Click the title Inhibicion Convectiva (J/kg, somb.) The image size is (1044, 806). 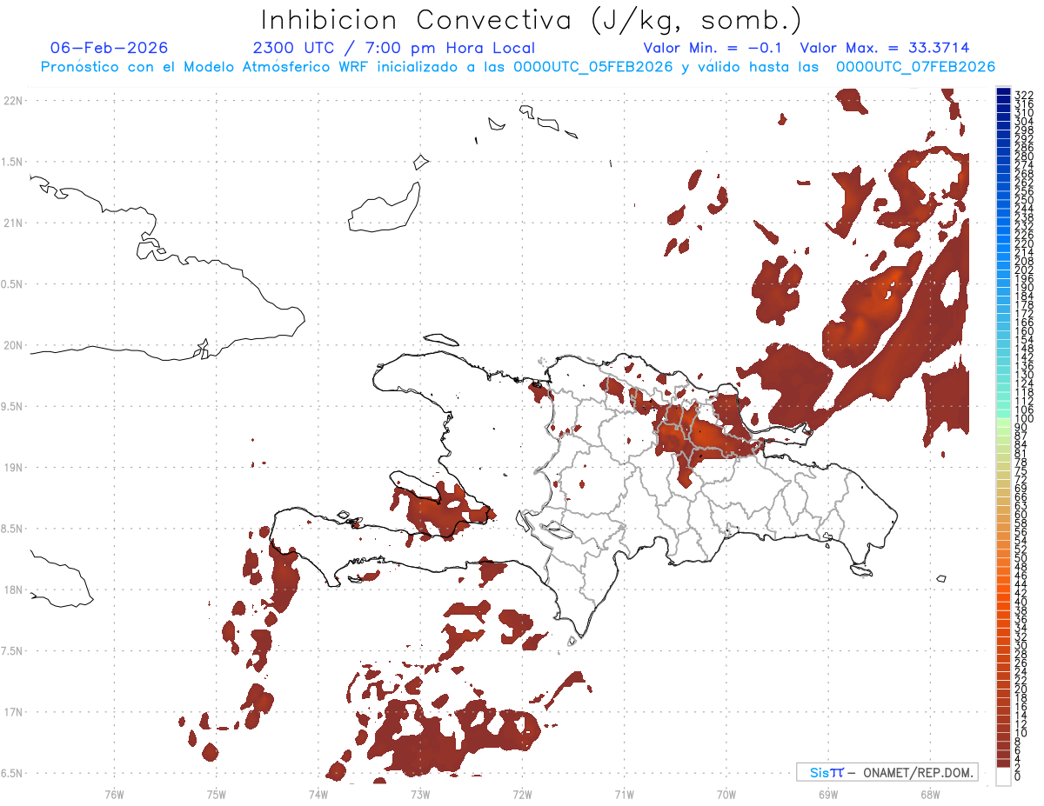click(x=531, y=21)
